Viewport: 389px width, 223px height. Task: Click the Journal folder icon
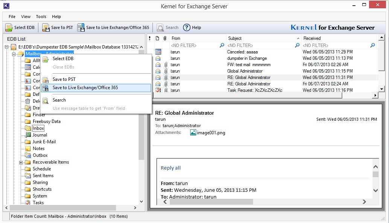(28, 135)
